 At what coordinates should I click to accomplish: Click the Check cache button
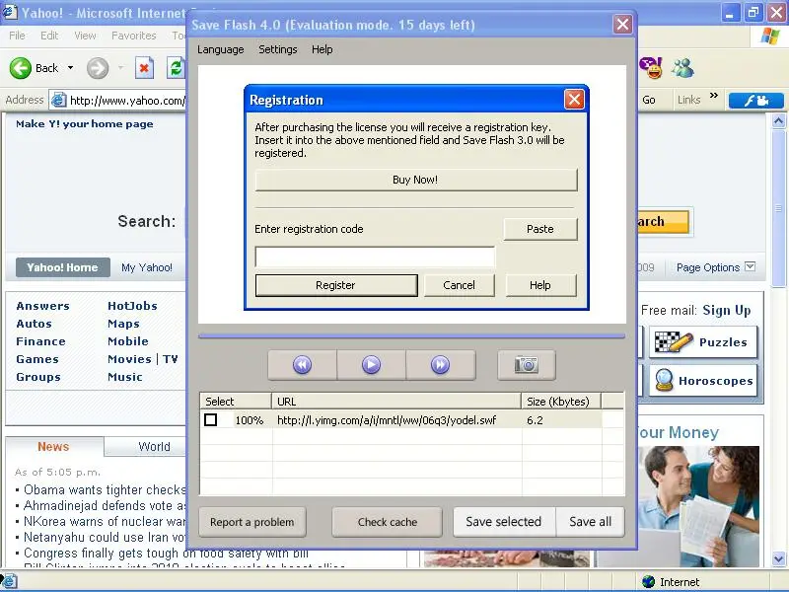click(388, 522)
